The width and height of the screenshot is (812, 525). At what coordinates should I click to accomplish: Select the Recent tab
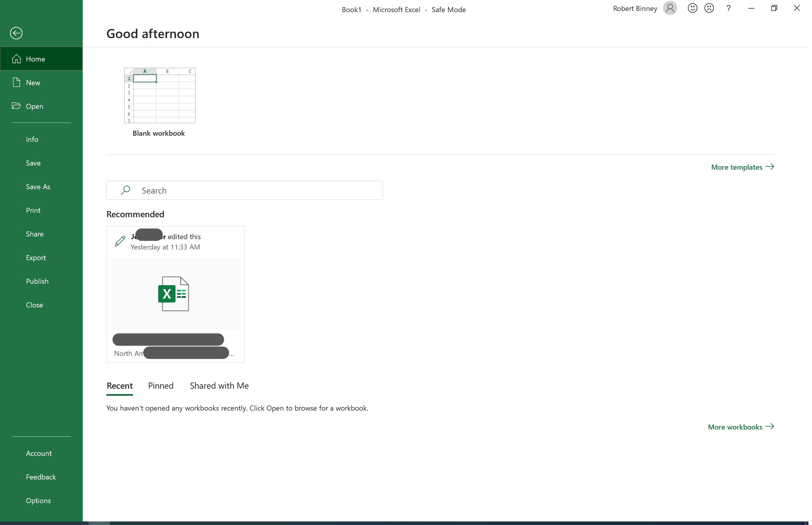(x=119, y=385)
